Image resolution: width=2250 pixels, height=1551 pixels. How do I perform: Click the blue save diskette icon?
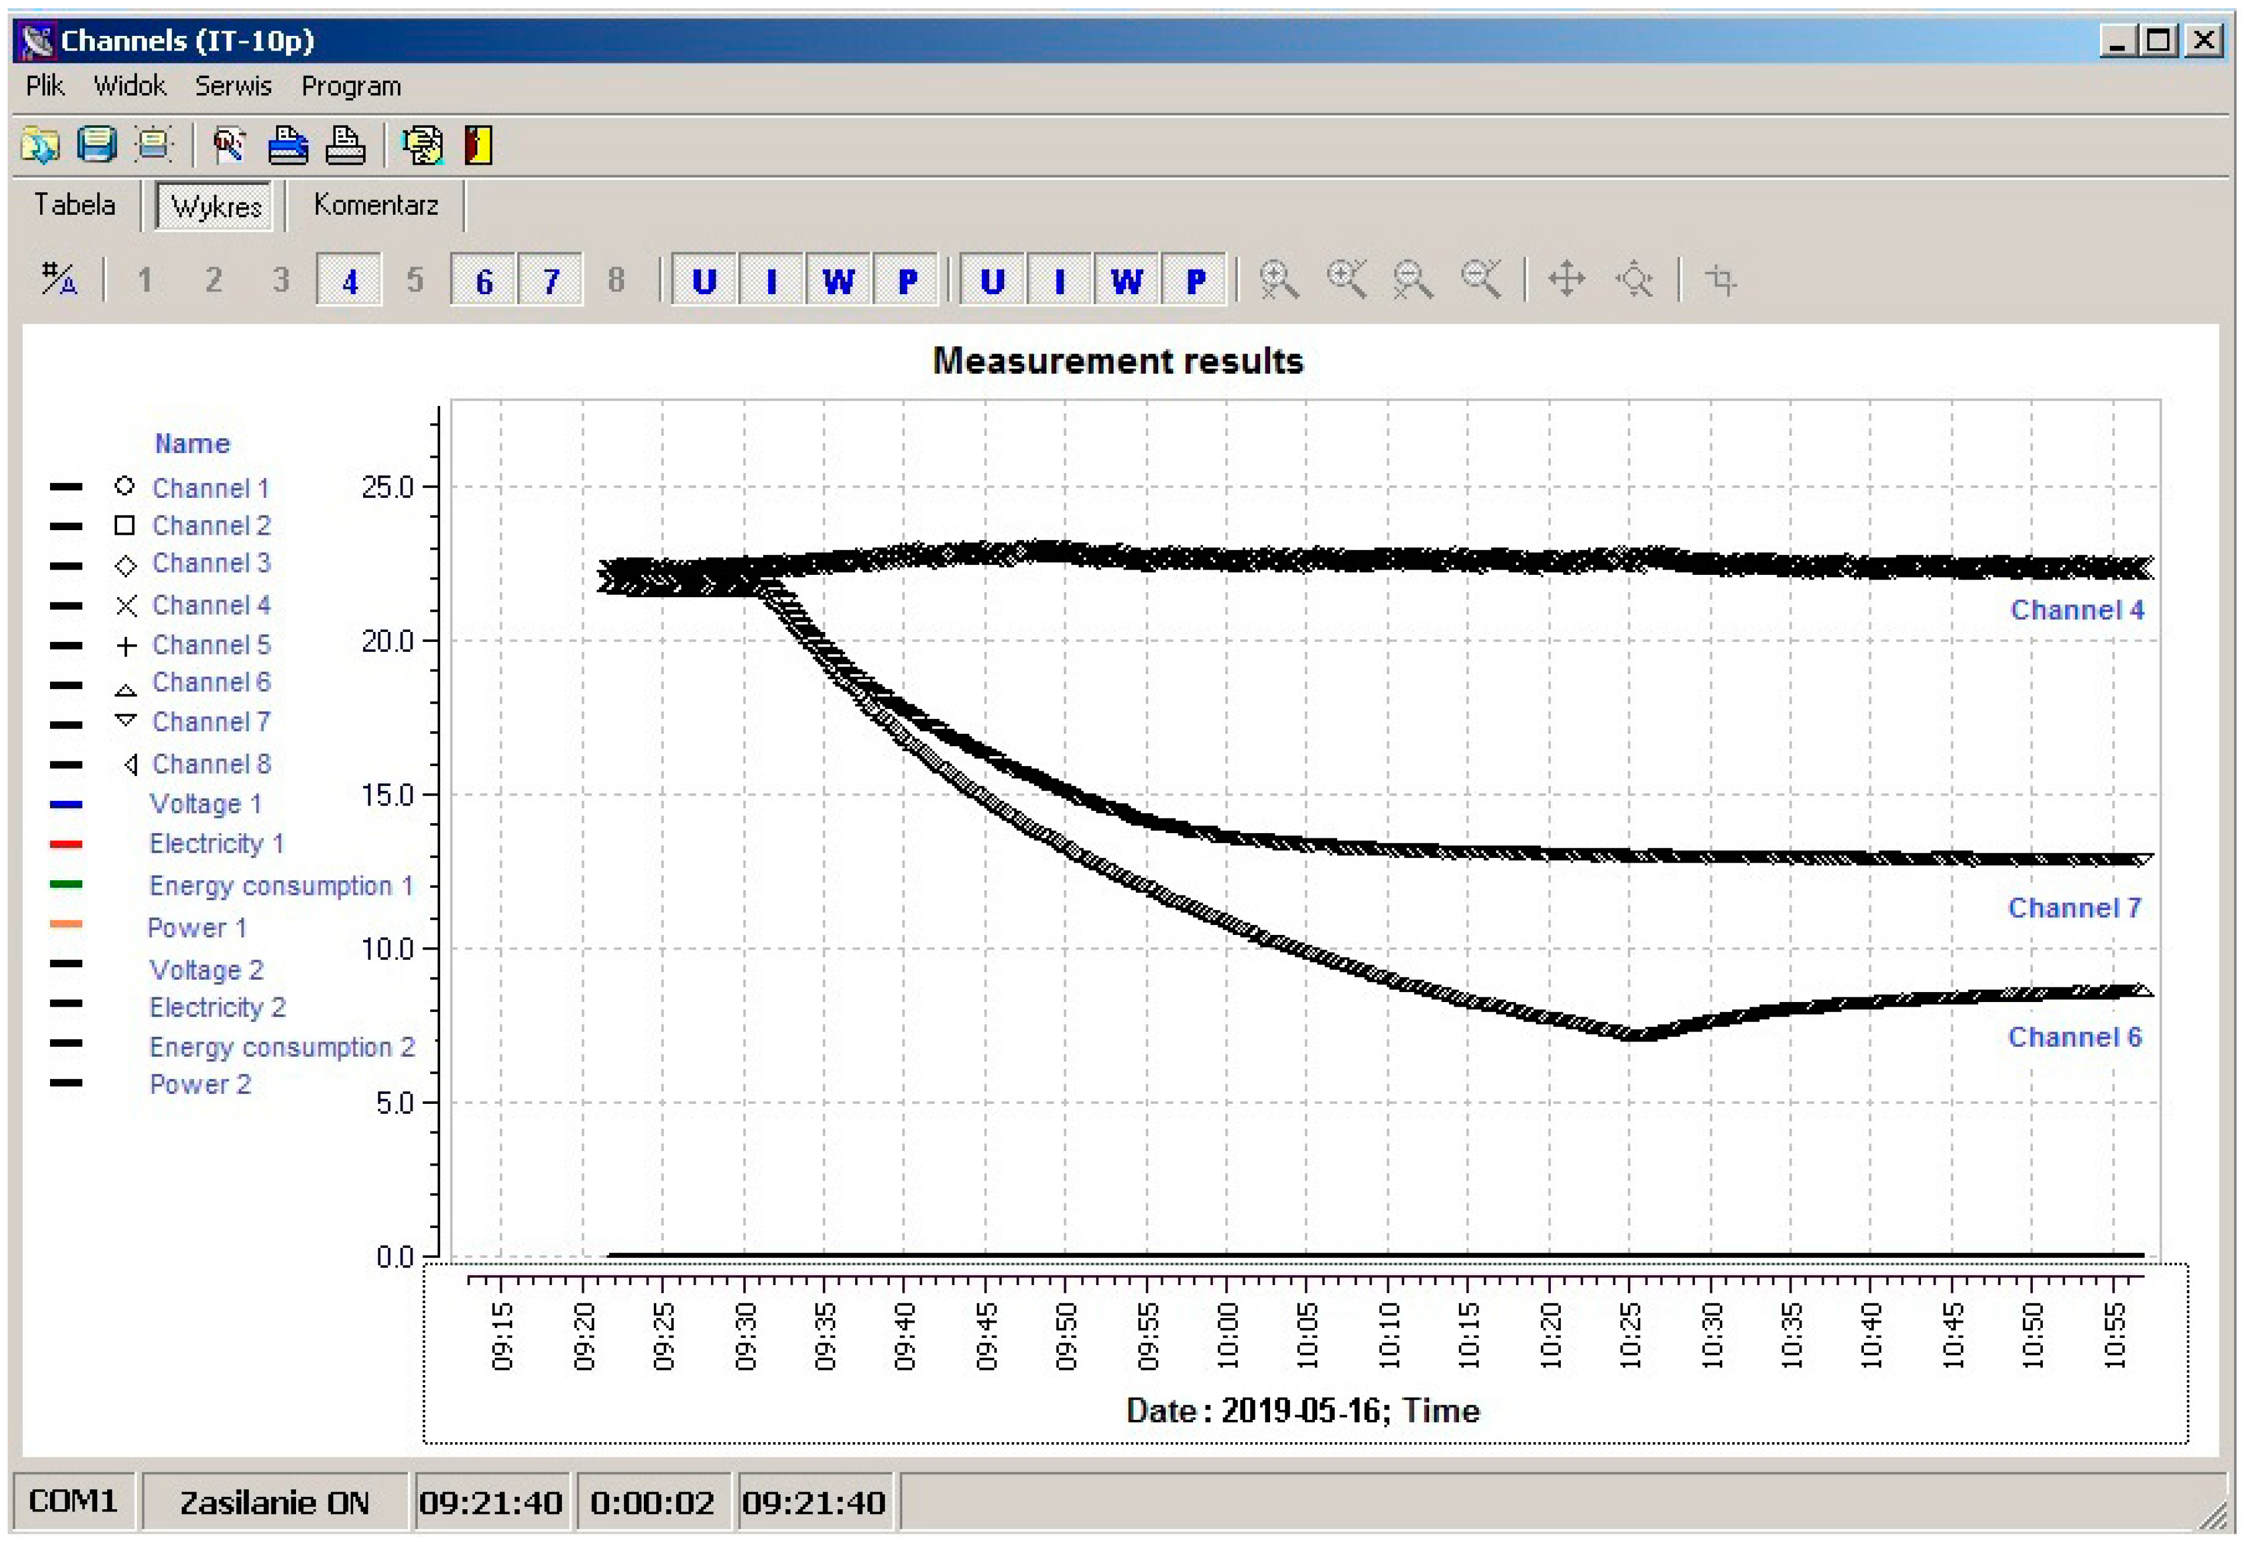[96, 146]
